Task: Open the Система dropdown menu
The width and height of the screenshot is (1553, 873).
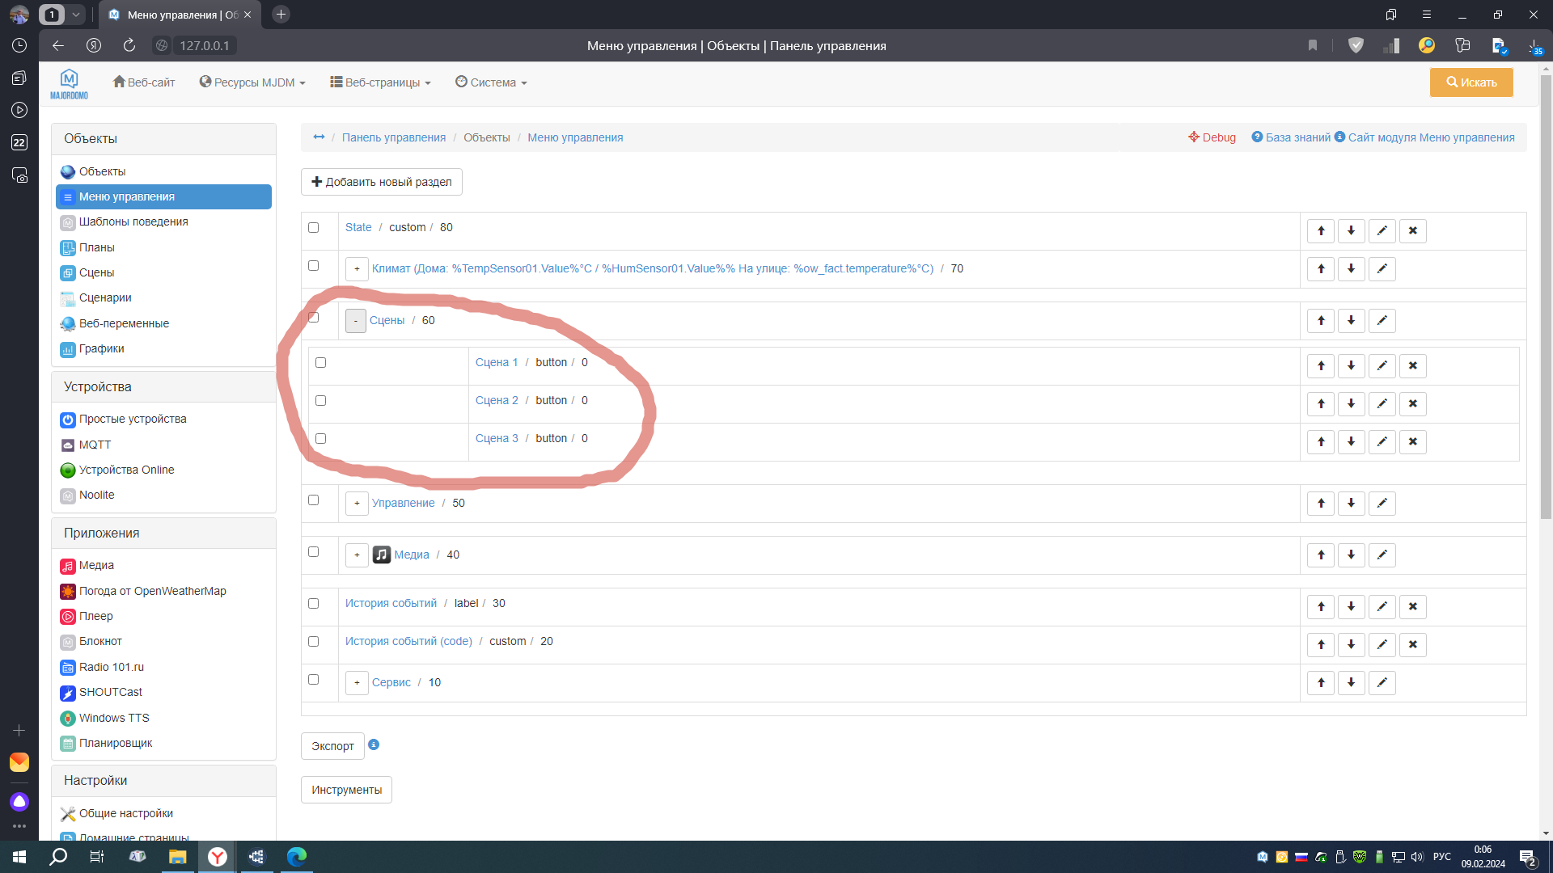Action: (x=491, y=82)
